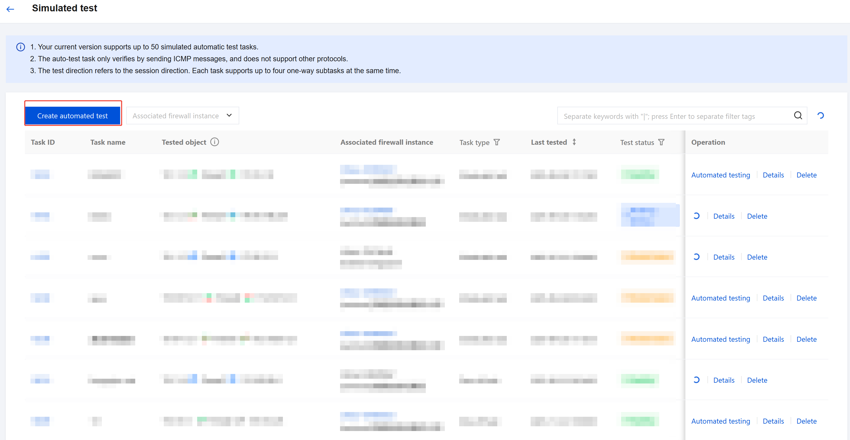
Task: Click Delete in second row
Action: click(x=757, y=216)
